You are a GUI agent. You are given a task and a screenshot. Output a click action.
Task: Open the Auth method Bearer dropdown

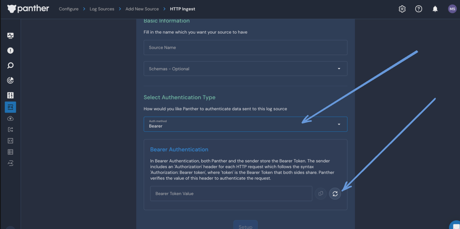click(245, 124)
